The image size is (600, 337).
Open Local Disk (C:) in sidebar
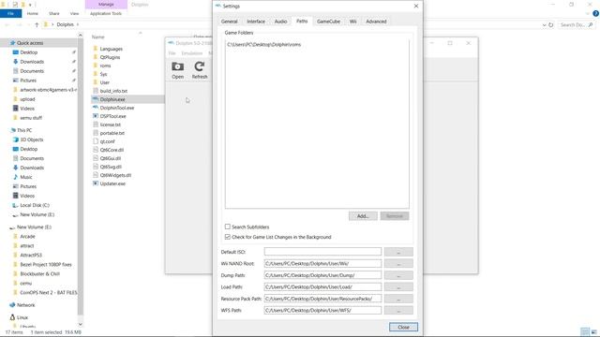coord(35,205)
